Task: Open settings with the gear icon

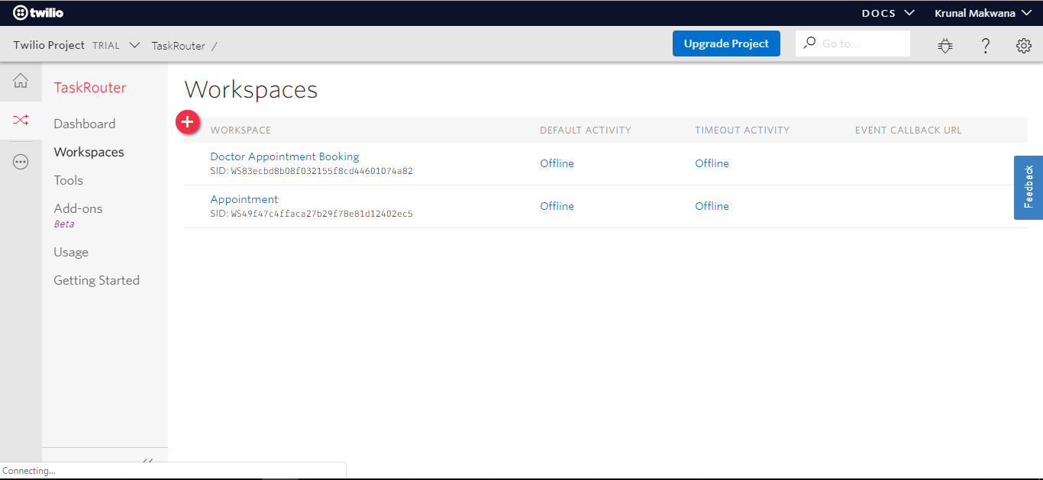Action: click(x=1024, y=45)
